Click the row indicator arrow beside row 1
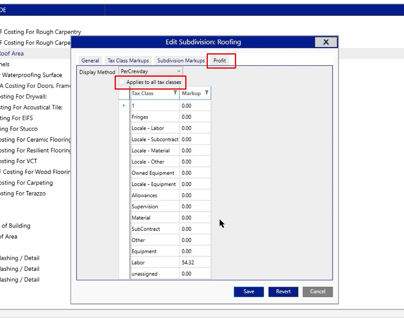The image size is (404, 321). [124, 106]
